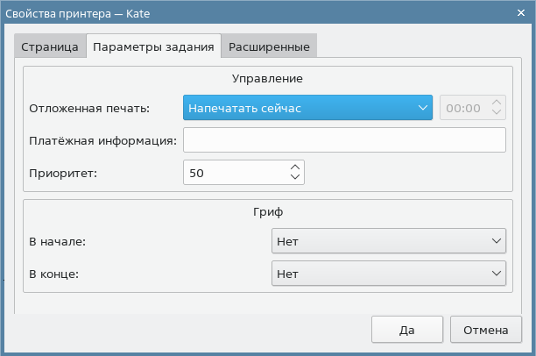Click the Платёжная информация label
This screenshot has width=536, height=356.
pos(103,140)
